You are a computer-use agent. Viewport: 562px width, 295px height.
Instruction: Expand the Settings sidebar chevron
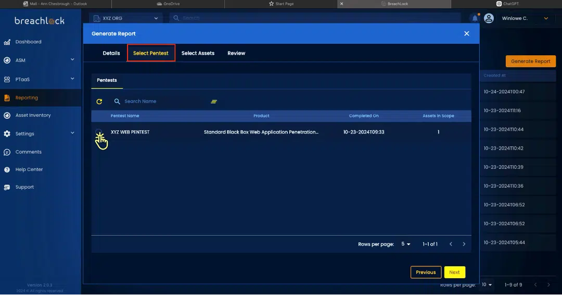[72, 133]
